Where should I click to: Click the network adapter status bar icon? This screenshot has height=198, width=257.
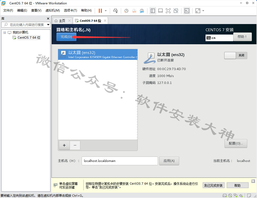[235, 195]
